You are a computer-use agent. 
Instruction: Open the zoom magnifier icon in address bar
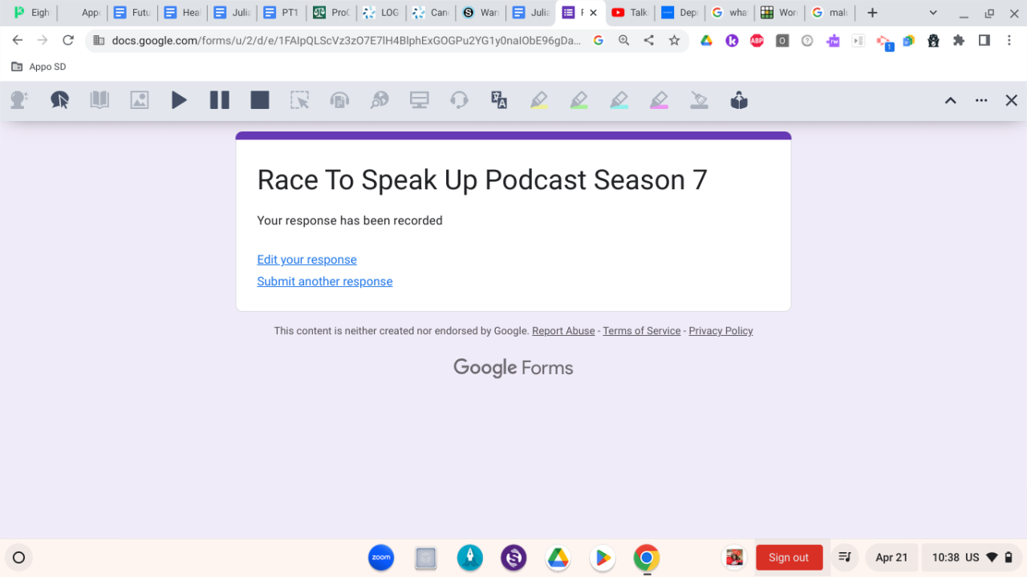623,40
